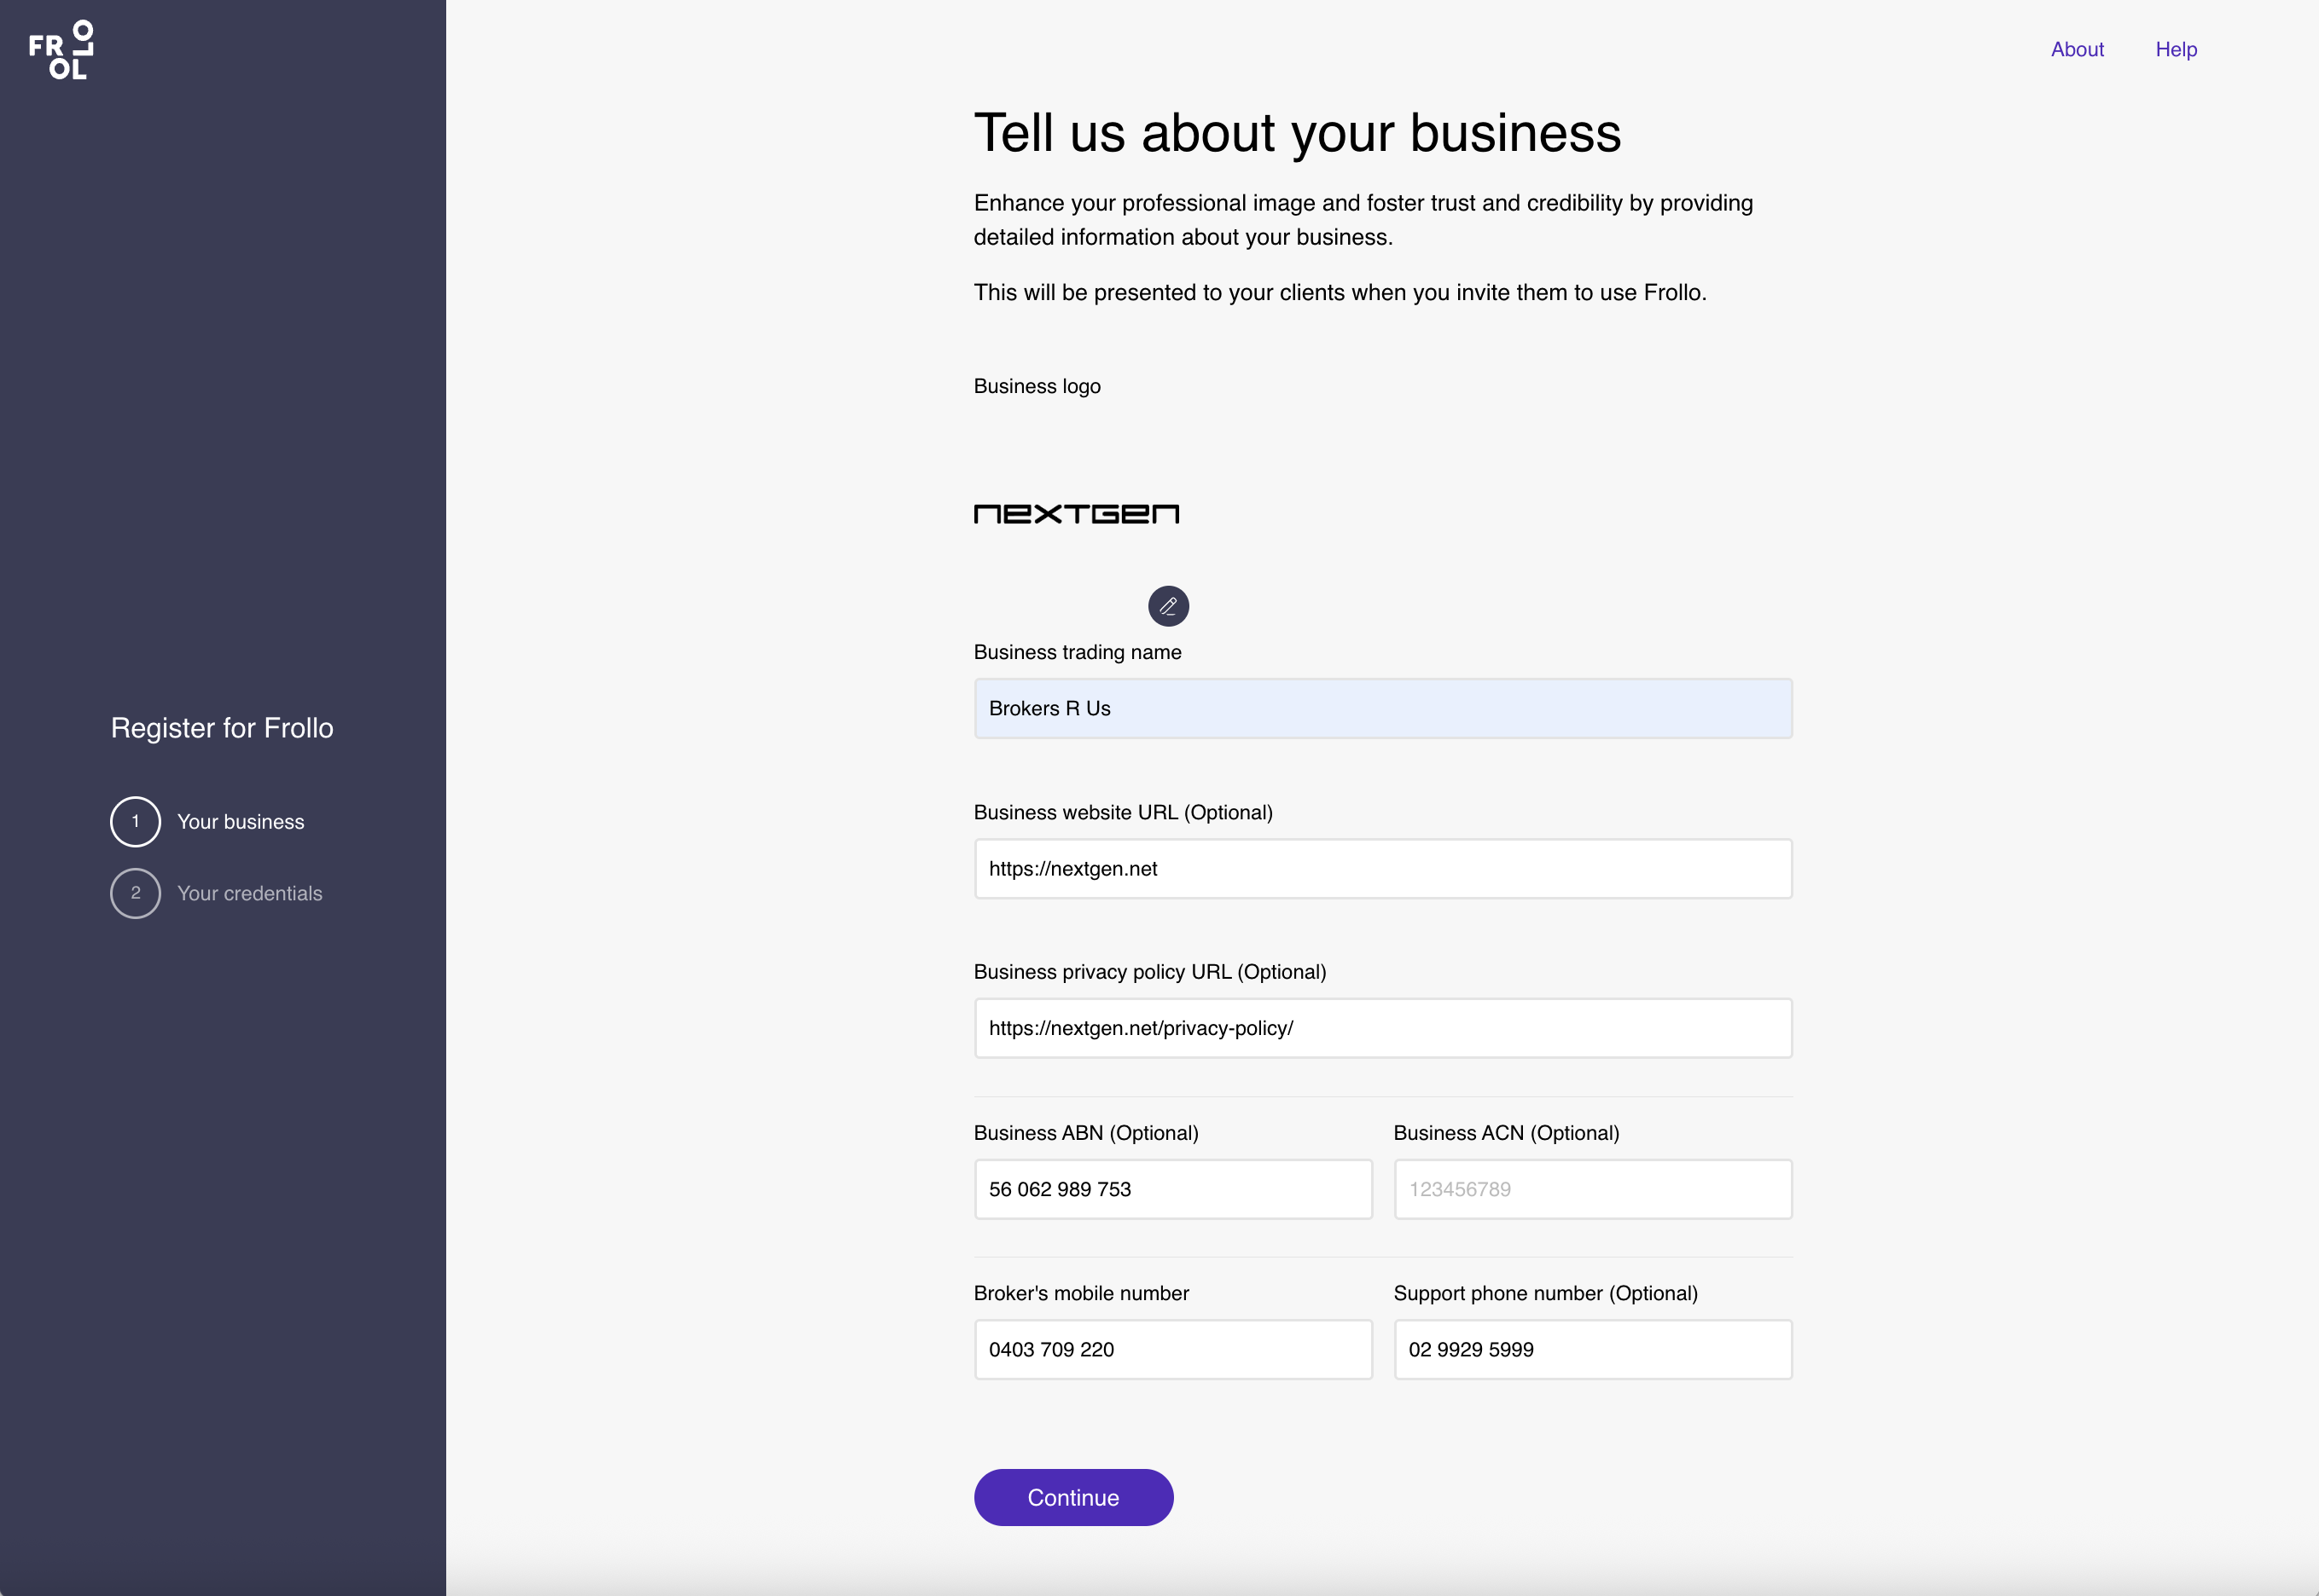The width and height of the screenshot is (2319, 1596).
Task: Focus the Business trading name field
Action: click(1382, 709)
